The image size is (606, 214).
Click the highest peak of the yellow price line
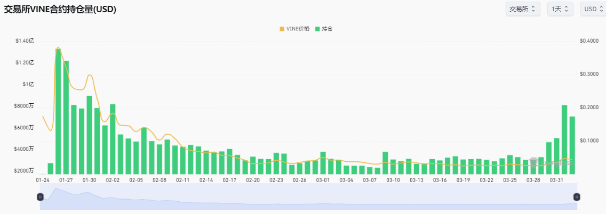[x=58, y=47]
